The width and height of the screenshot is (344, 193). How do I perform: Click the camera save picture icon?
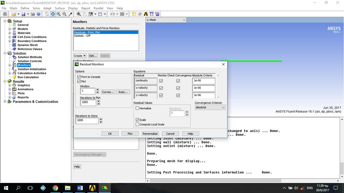(33, 14)
